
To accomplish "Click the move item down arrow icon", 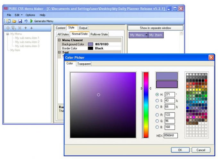I will 31,28.
